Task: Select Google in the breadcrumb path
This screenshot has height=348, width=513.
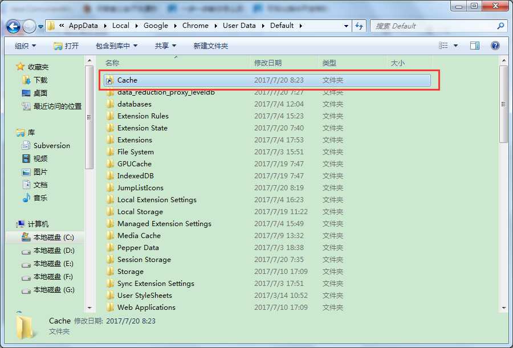Action: point(156,26)
